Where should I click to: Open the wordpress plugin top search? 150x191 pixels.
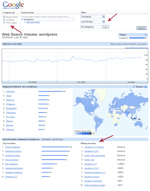pyautogui.click(x=13, y=156)
